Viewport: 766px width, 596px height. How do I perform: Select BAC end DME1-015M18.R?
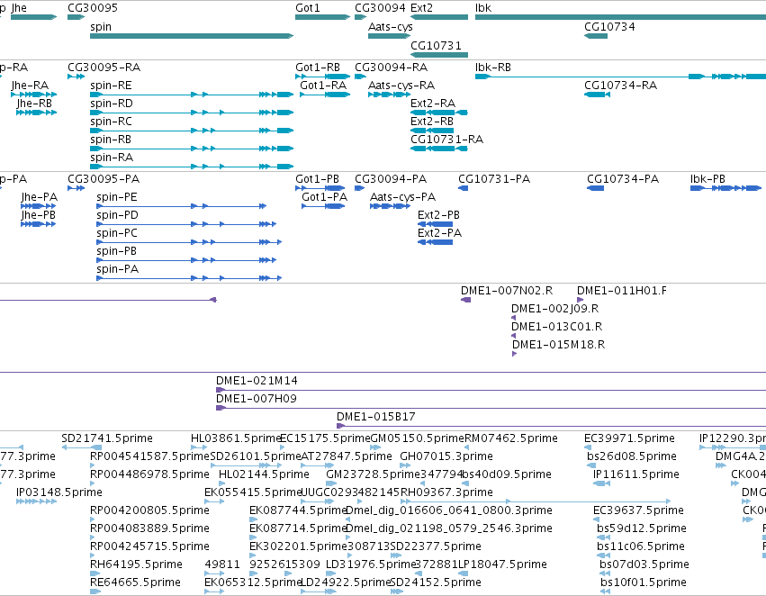(558, 345)
